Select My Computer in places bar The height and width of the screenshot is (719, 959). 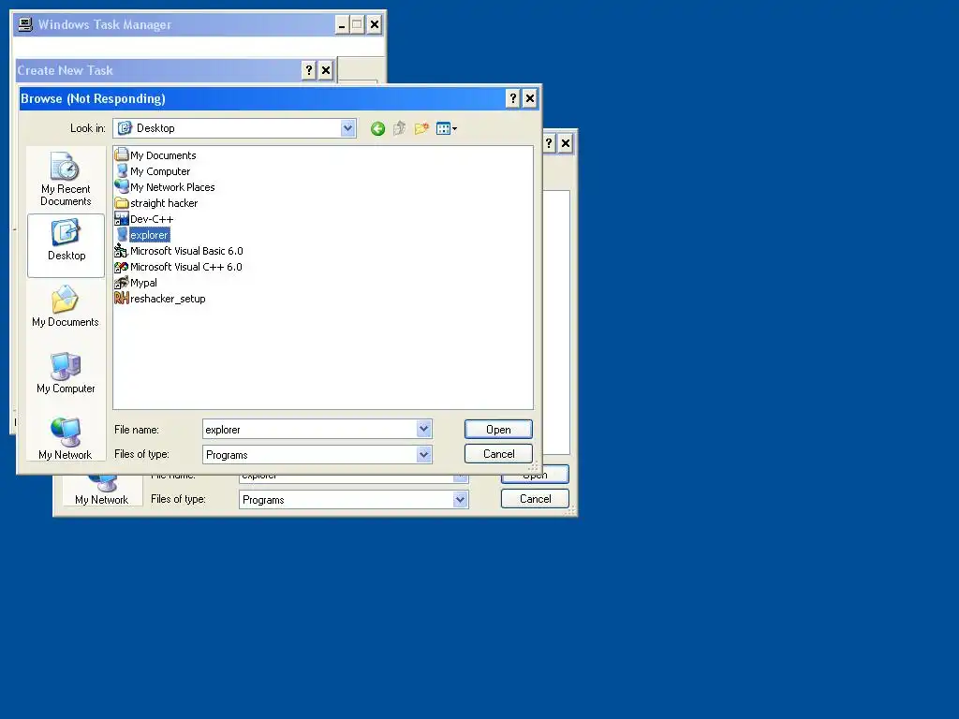point(66,373)
